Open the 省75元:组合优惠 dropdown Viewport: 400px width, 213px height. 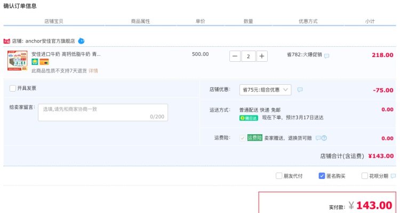coord(265,89)
